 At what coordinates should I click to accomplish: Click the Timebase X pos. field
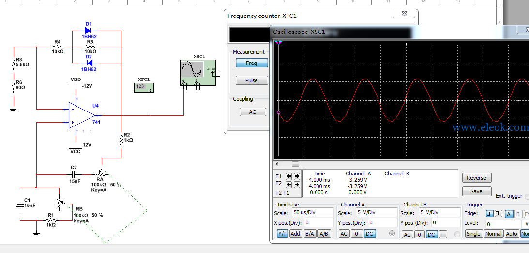tap(319, 222)
